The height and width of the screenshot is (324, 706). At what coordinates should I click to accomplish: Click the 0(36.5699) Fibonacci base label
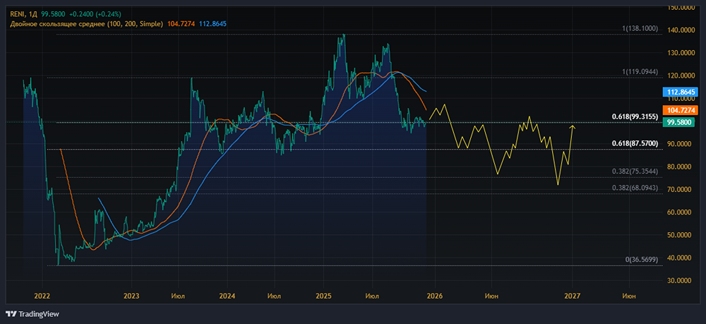tap(642, 260)
